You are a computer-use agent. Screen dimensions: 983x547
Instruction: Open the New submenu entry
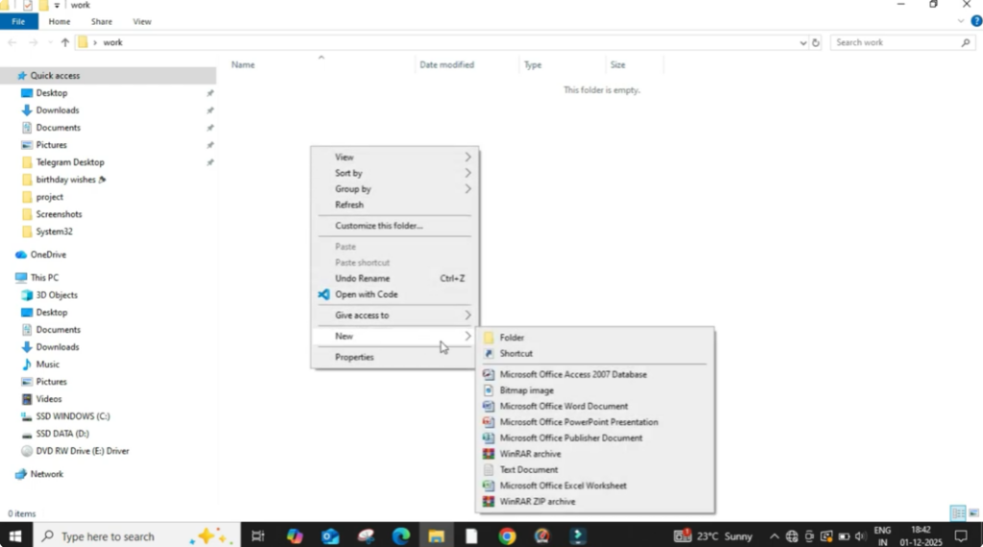click(x=395, y=336)
